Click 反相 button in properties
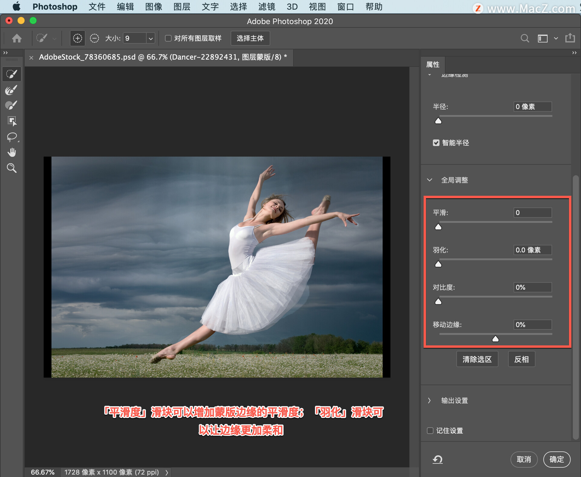 [521, 359]
